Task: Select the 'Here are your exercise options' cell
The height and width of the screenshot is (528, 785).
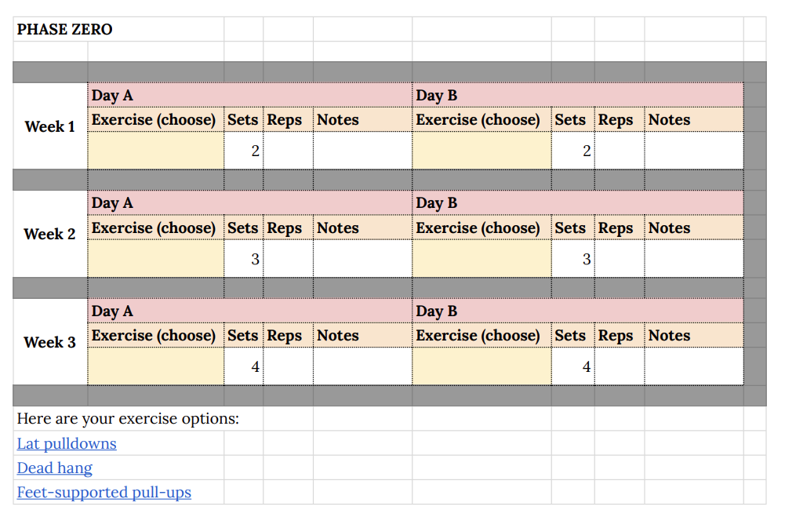Action: 129,419
